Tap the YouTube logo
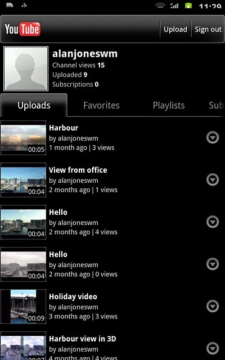Screen dimensions: 225x360 coord(22,29)
